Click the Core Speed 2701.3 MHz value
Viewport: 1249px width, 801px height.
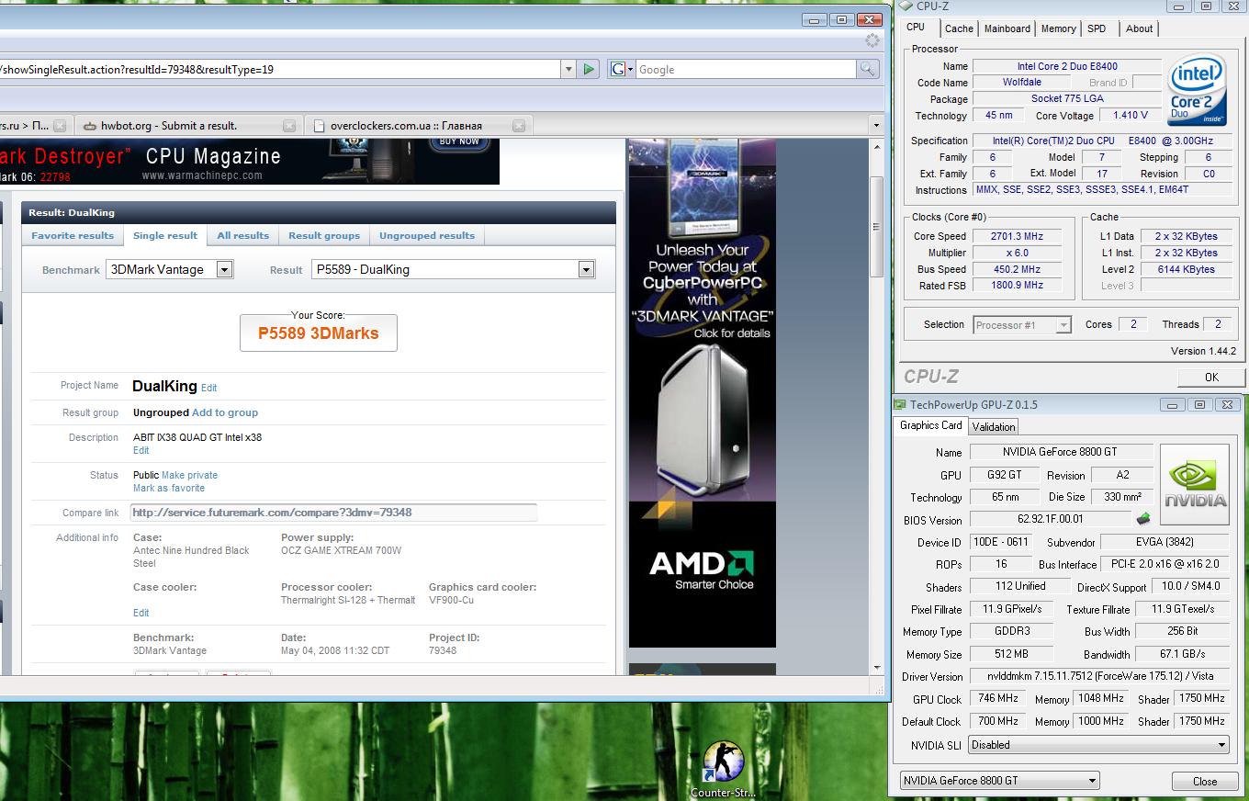tap(1017, 236)
